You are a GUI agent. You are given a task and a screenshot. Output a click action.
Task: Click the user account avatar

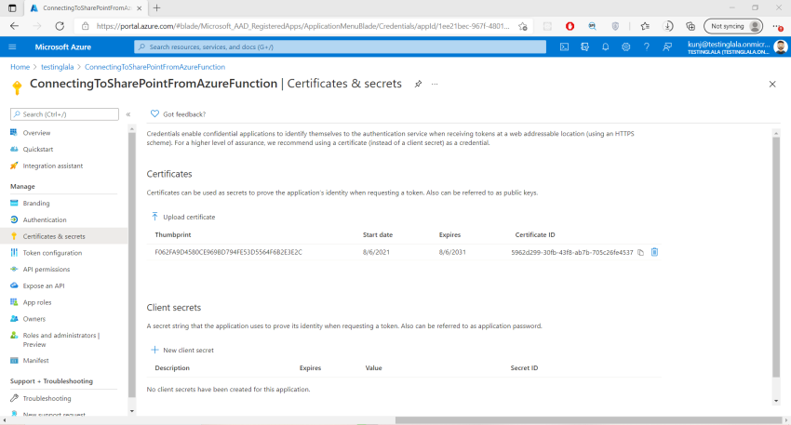click(x=781, y=46)
